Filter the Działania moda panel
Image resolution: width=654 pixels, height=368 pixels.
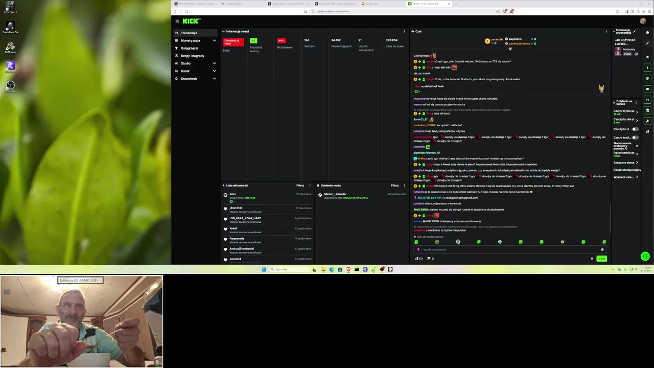[x=394, y=186]
